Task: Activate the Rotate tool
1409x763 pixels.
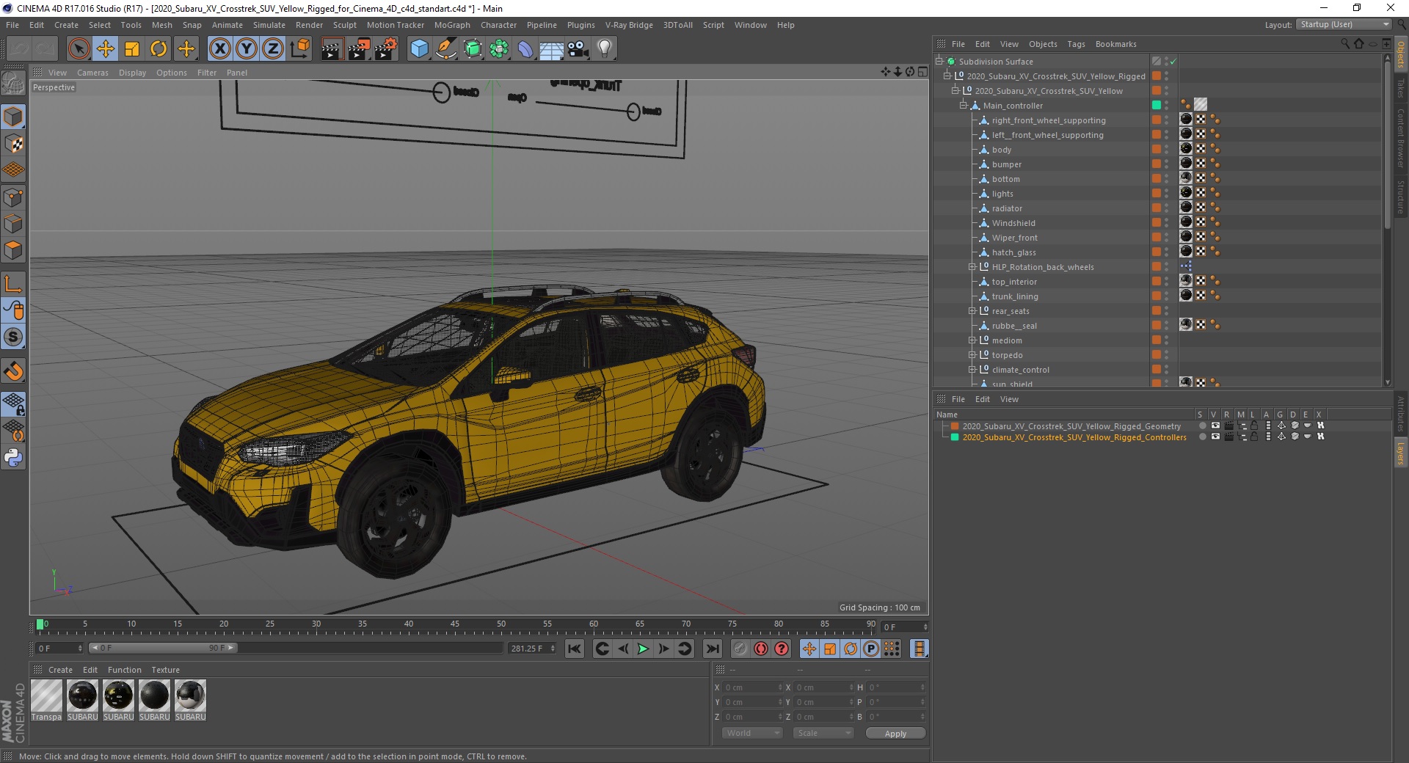Action: [159, 49]
